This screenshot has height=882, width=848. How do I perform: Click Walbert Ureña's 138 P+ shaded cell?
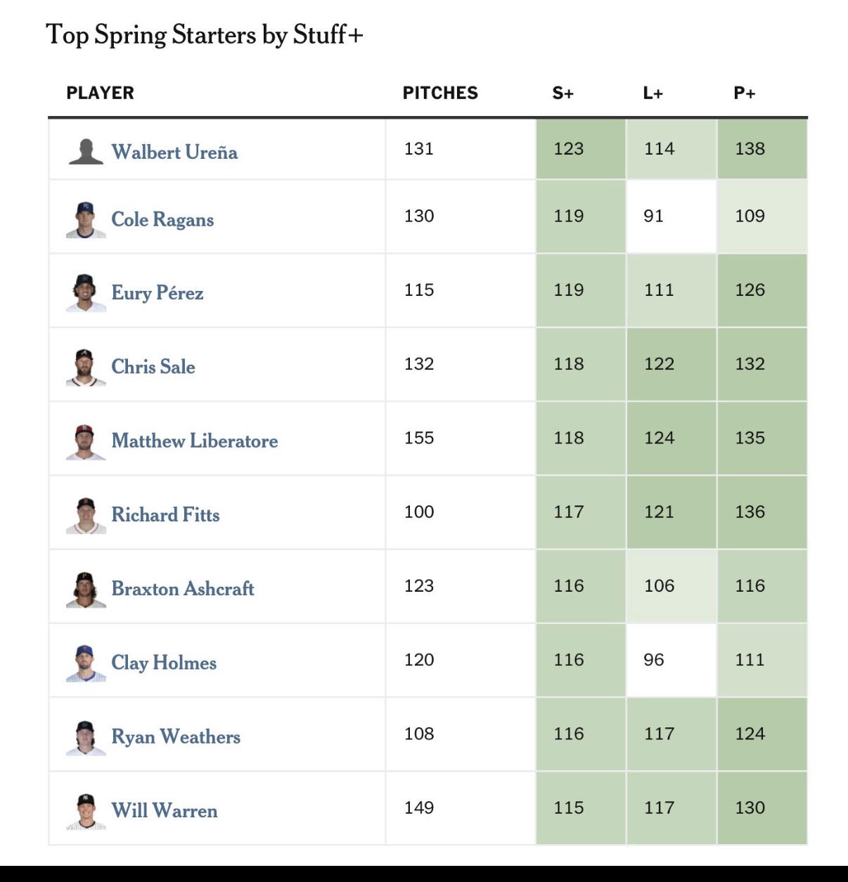762,149
